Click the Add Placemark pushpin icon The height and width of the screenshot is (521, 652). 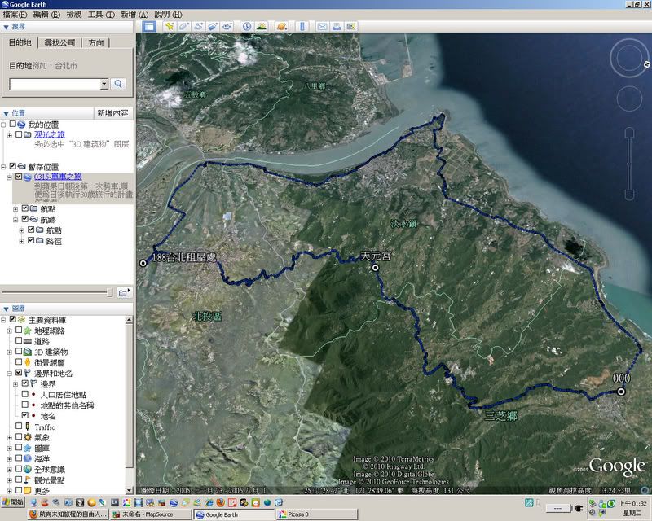click(169, 26)
